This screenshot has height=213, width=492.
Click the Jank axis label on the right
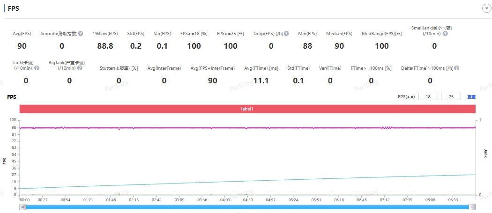(486, 154)
